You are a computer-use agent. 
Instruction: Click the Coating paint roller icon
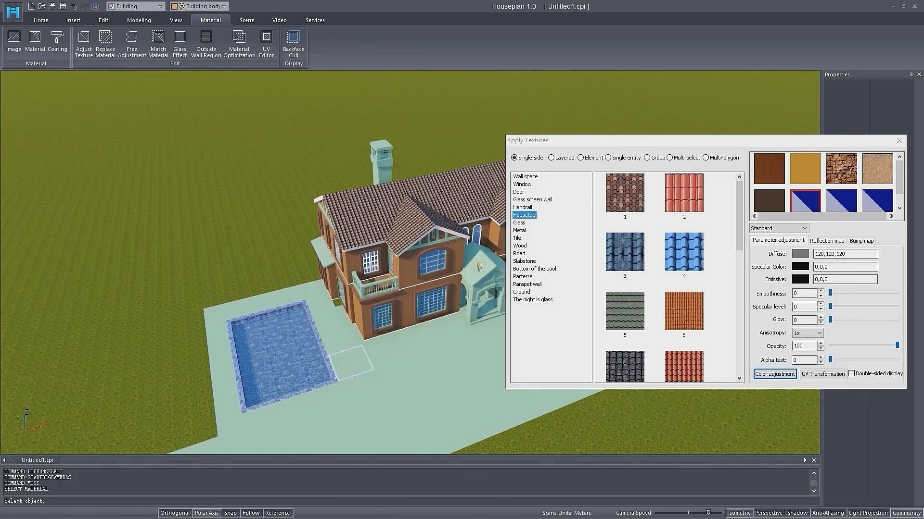tap(57, 37)
